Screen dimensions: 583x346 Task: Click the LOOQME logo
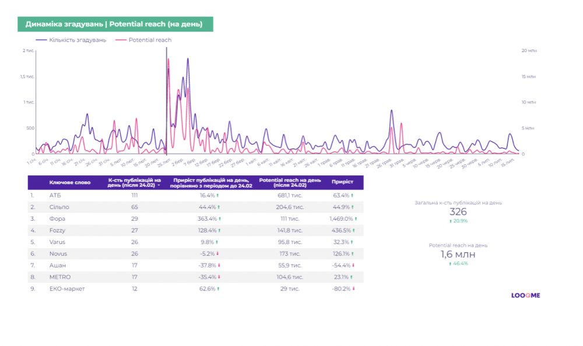[521, 295]
